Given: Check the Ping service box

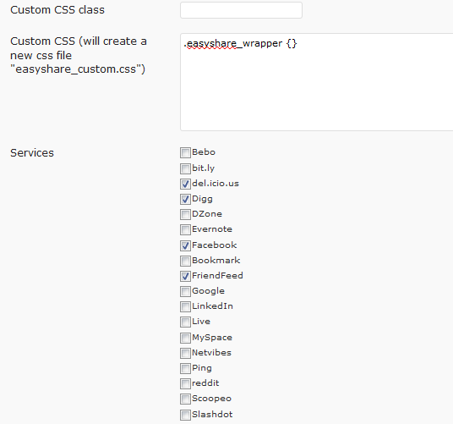Looking at the screenshot, I should pyautogui.click(x=185, y=368).
